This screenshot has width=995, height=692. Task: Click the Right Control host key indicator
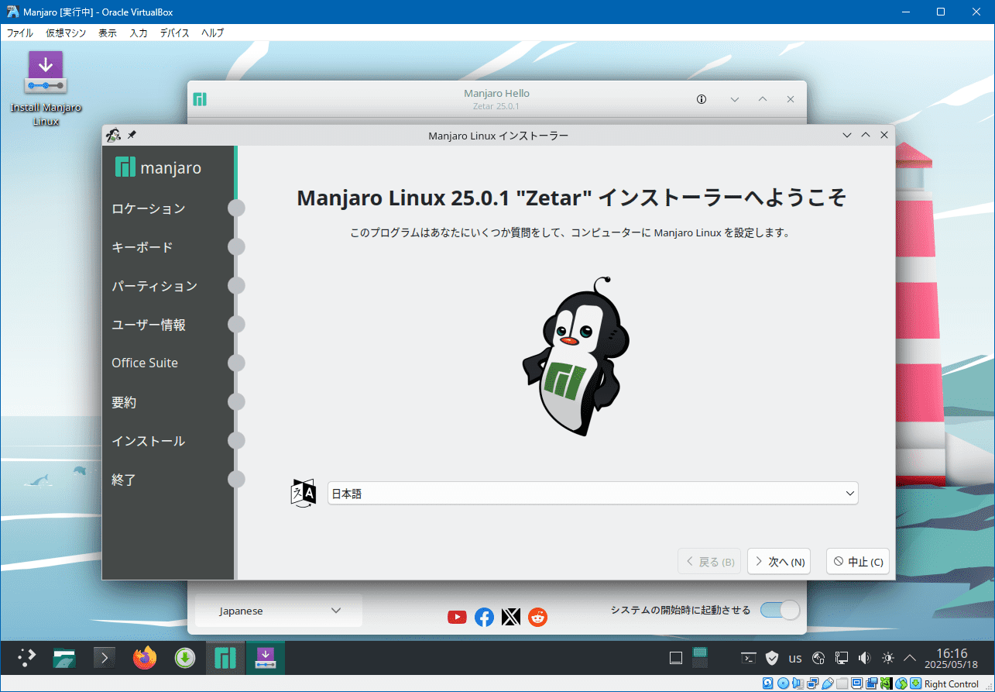[952, 683]
